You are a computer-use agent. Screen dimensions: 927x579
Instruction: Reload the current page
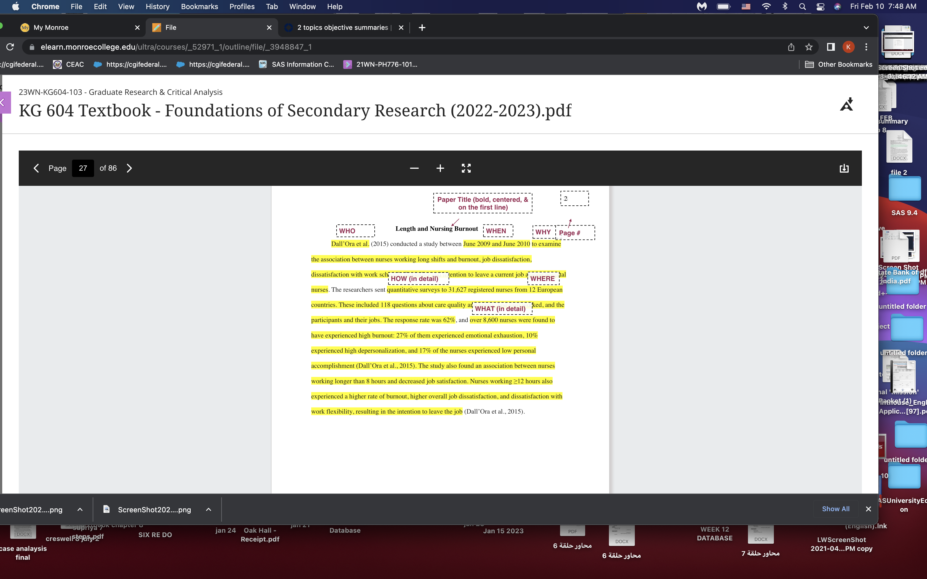tap(10, 47)
